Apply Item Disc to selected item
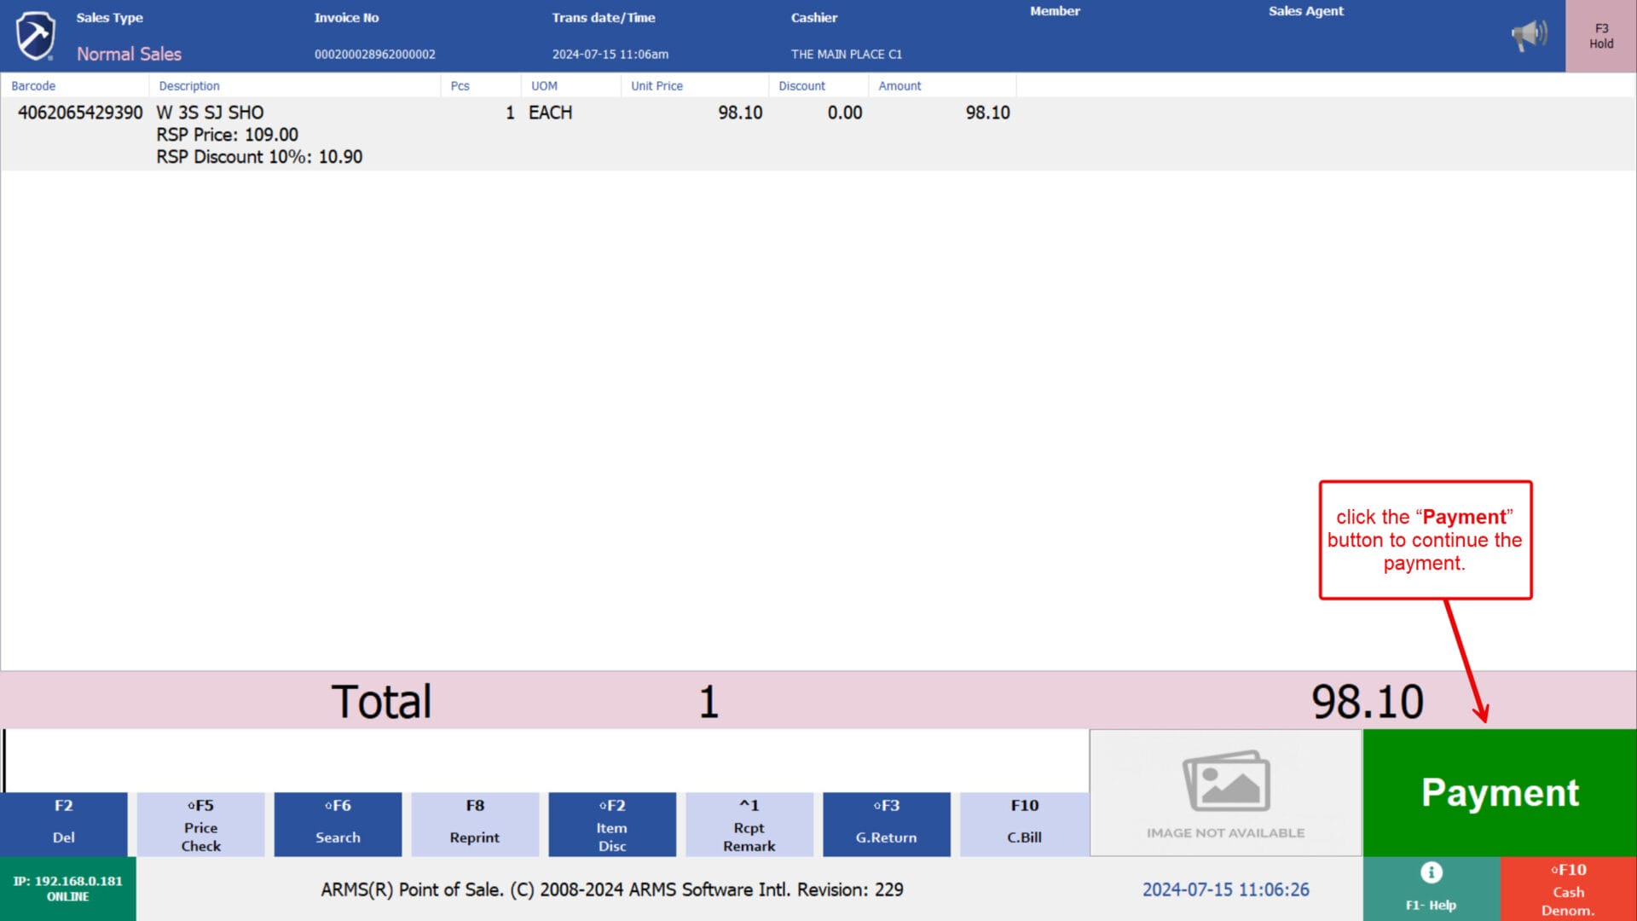 tap(611, 825)
